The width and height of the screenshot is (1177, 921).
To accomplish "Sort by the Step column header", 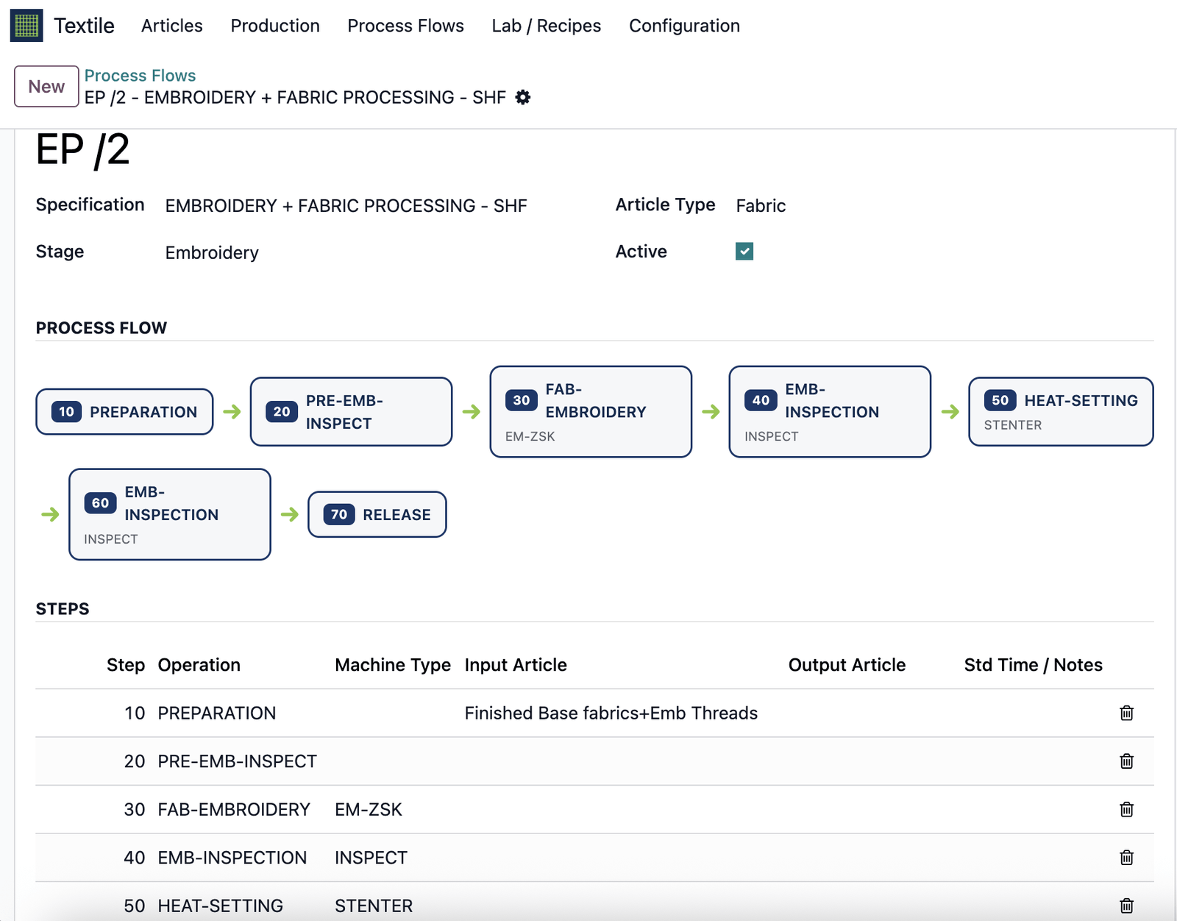I will click(x=126, y=665).
